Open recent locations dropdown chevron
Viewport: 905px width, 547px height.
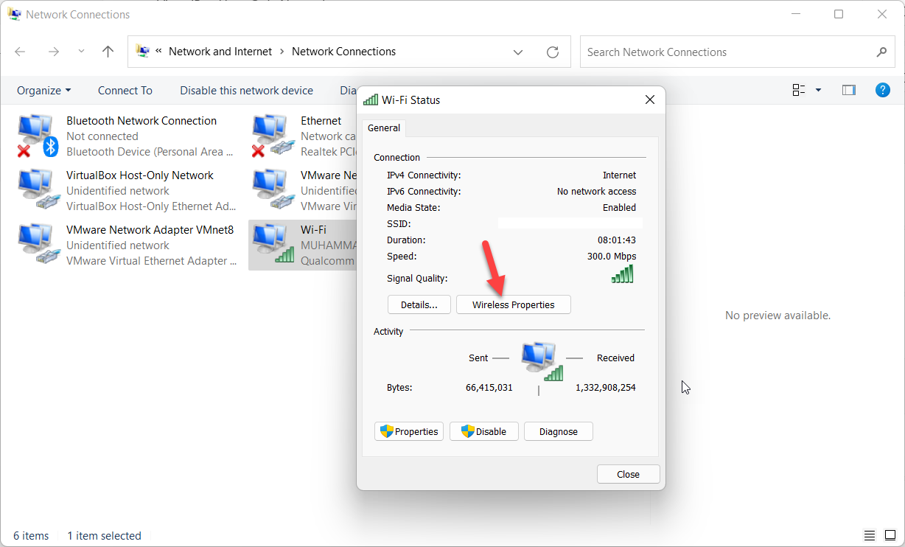(x=81, y=52)
